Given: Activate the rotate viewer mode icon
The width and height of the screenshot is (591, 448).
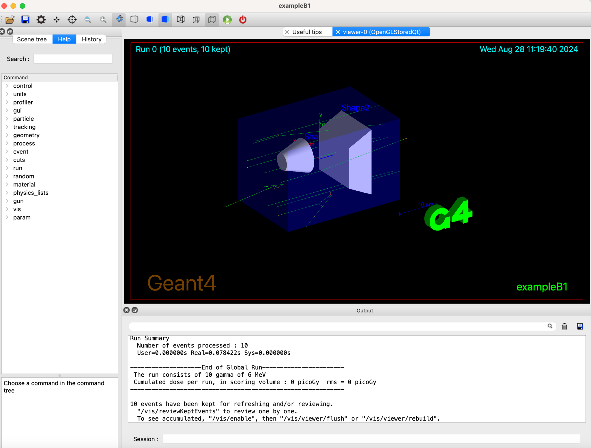Looking at the screenshot, I should [119, 19].
